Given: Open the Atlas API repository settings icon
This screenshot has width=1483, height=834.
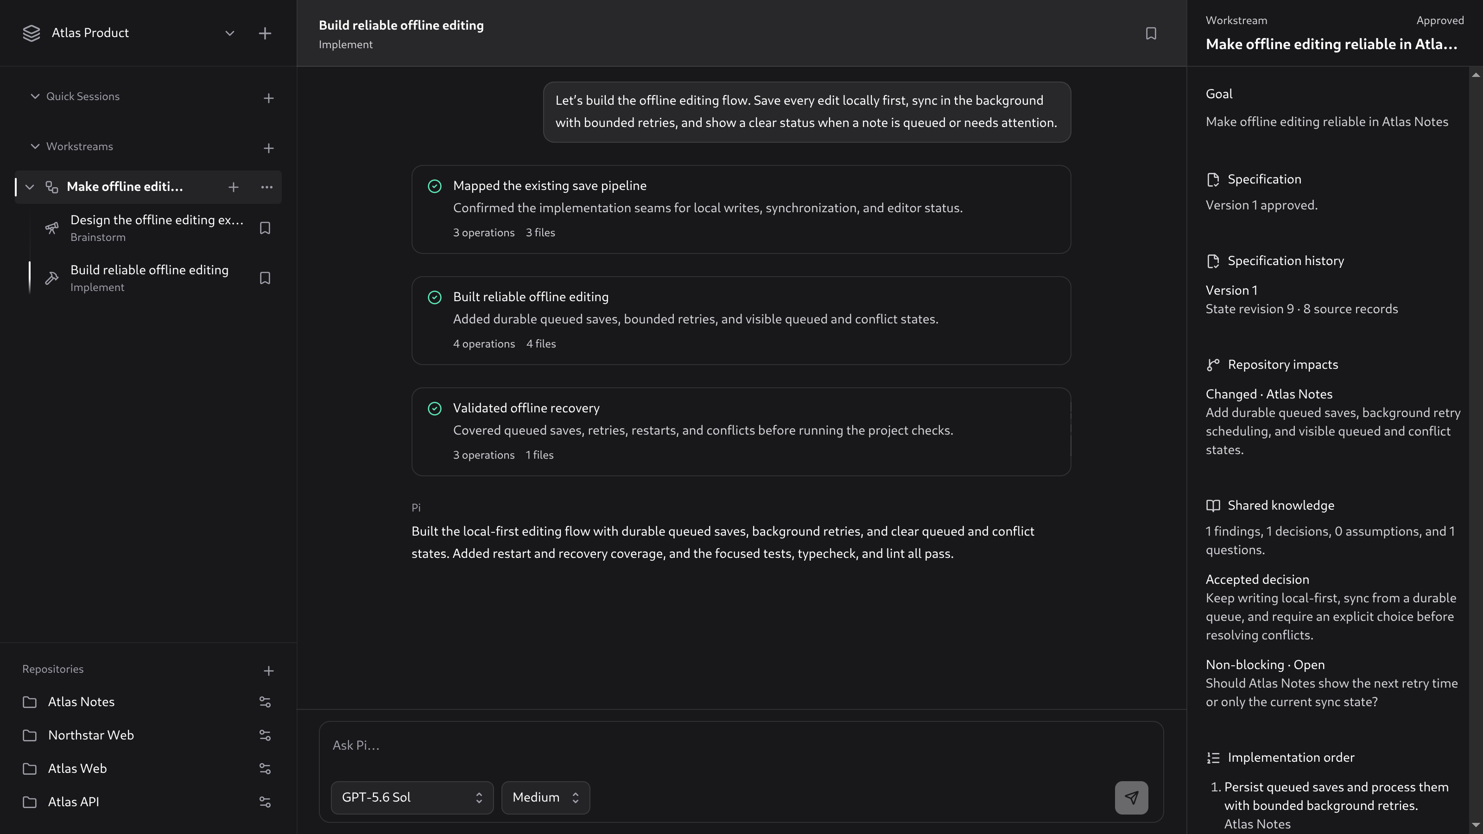Looking at the screenshot, I should pos(265,802).
